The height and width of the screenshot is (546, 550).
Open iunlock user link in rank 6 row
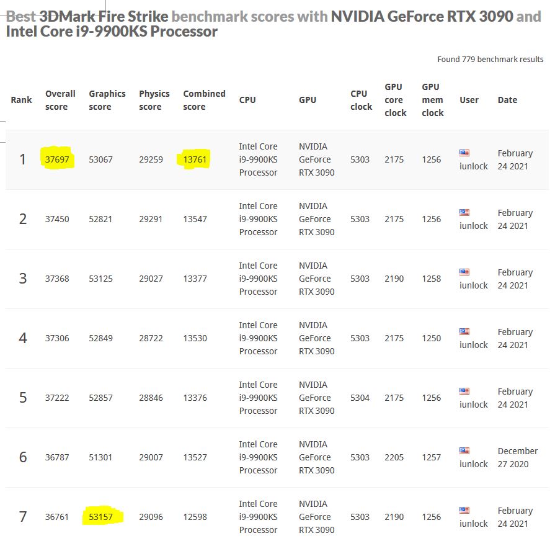coord(474,464)
